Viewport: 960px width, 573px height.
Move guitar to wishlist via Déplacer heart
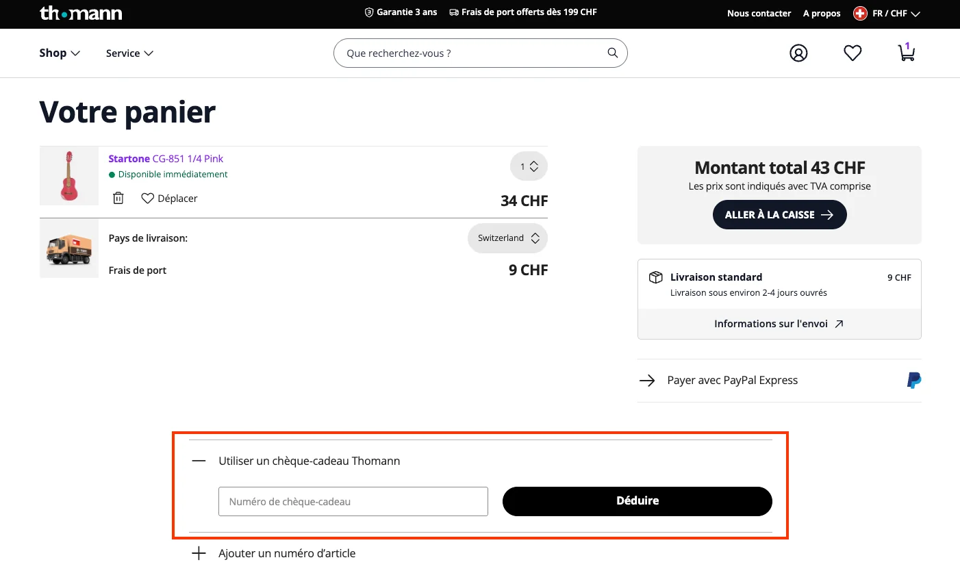[x=168, y=198]
